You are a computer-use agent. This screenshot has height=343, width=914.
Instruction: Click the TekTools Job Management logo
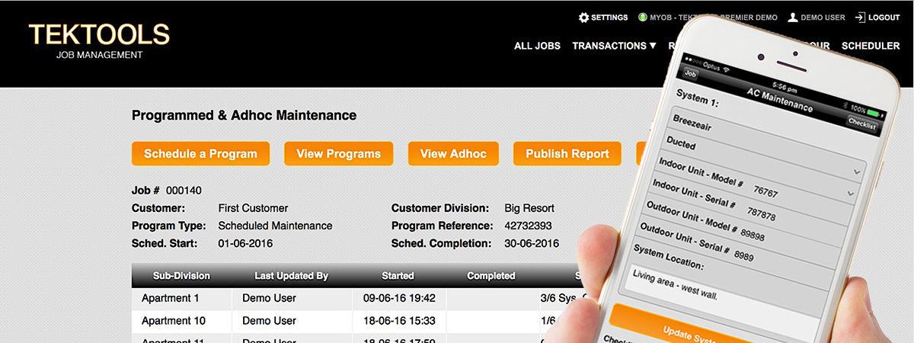click(99, 40)
